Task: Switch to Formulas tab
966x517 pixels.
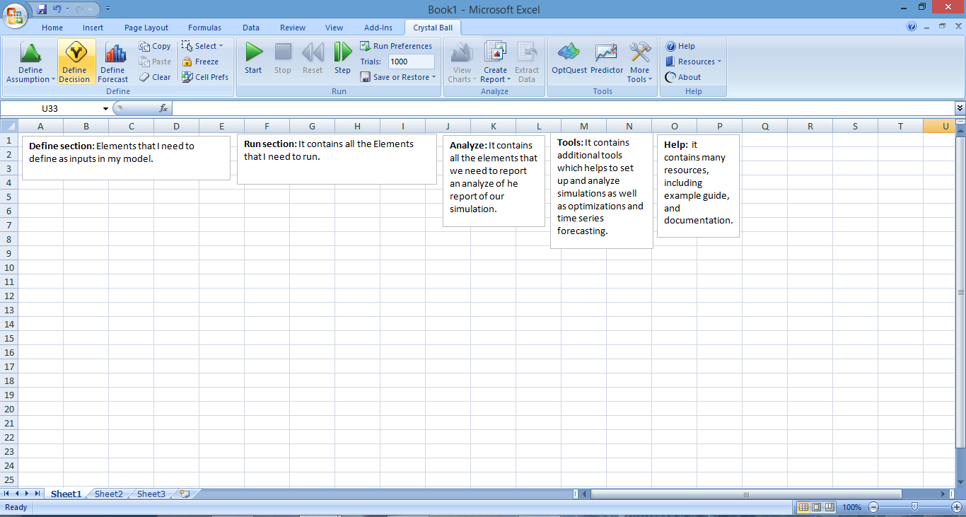Action: pos(204,28)
